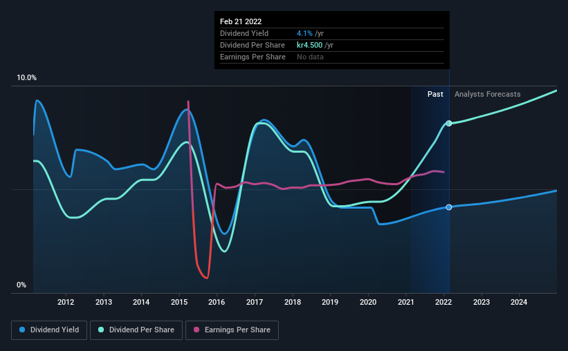Click the 2023 x-axis label
Image resolution: width=568 pixels, height=351 pixels.
tap(482, 302)
